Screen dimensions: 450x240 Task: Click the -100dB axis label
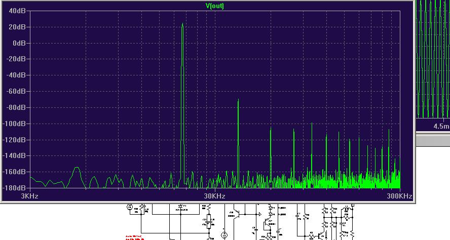click(x=14, y=124)
